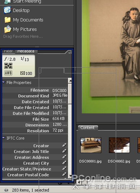Select the Metadata tab
This screenshot has width=140, height=193.
(x=26, y=52)
